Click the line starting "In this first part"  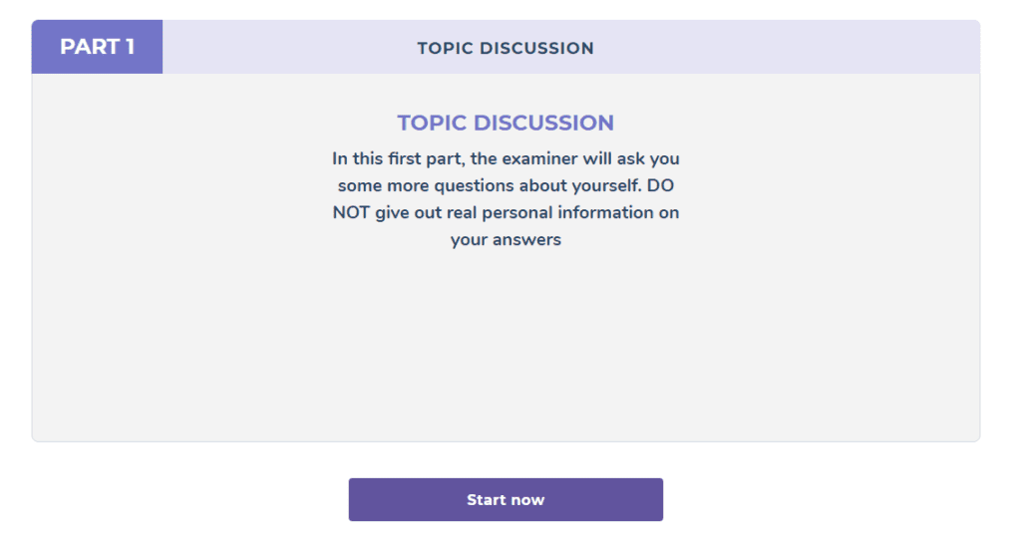(x=506, y=158)
